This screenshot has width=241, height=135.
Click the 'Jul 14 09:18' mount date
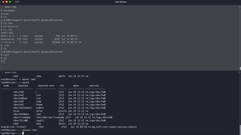click(x=79, y=127)
